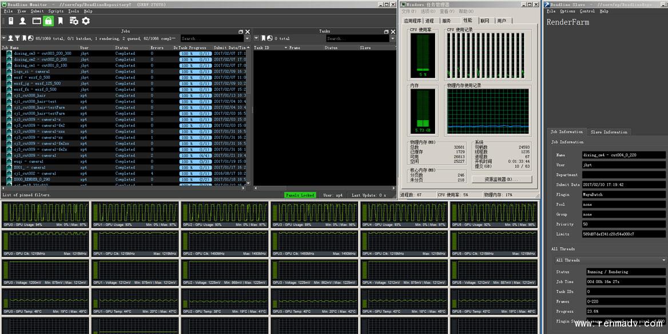Toggle the Panels Locked status indicator
The width and height of the screenshot is (668, 334).
tap(300, 195)
